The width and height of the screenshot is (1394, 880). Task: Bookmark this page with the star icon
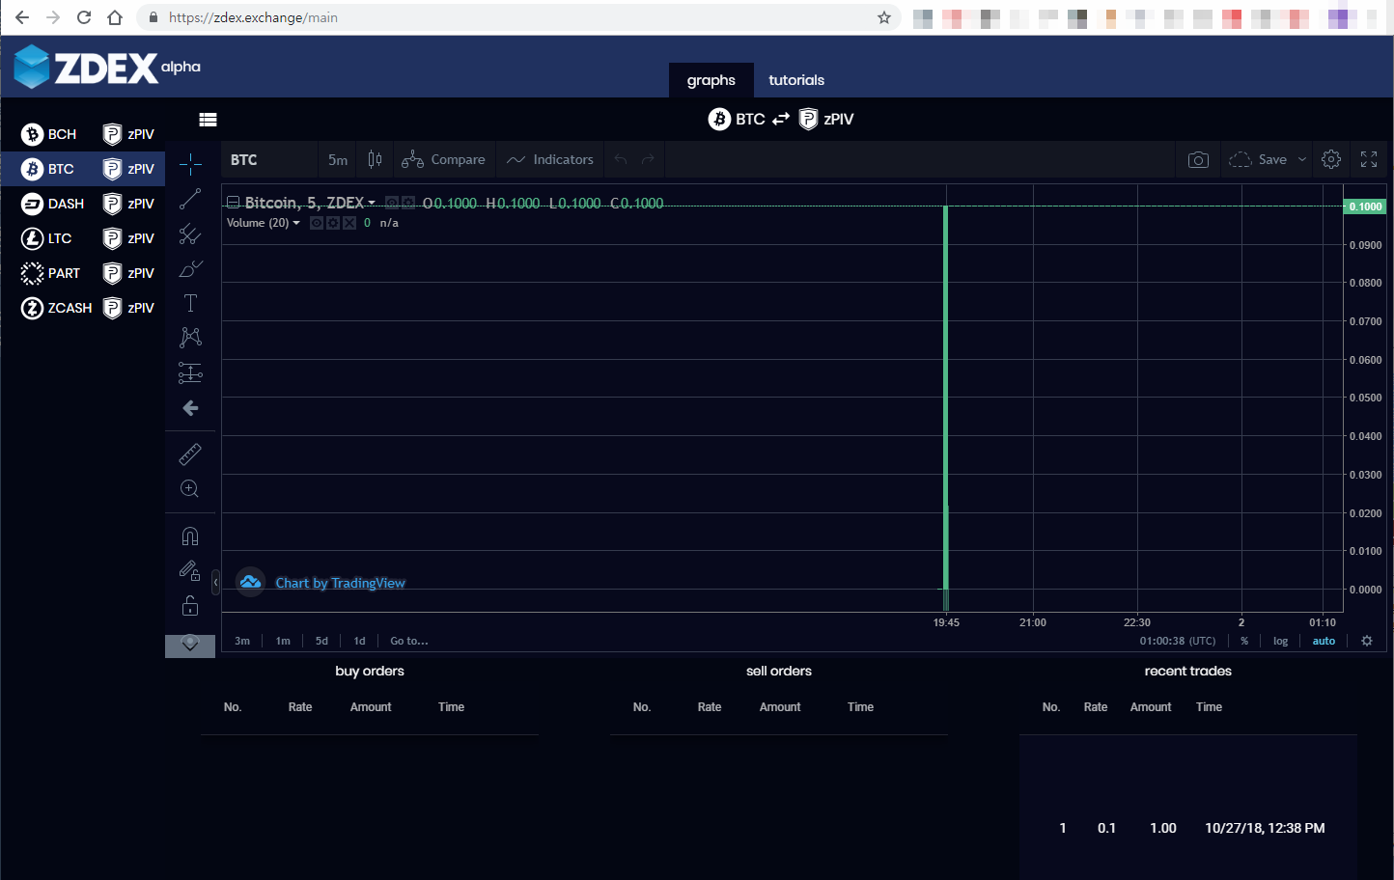pyautogui.click(x=883, y=17)
